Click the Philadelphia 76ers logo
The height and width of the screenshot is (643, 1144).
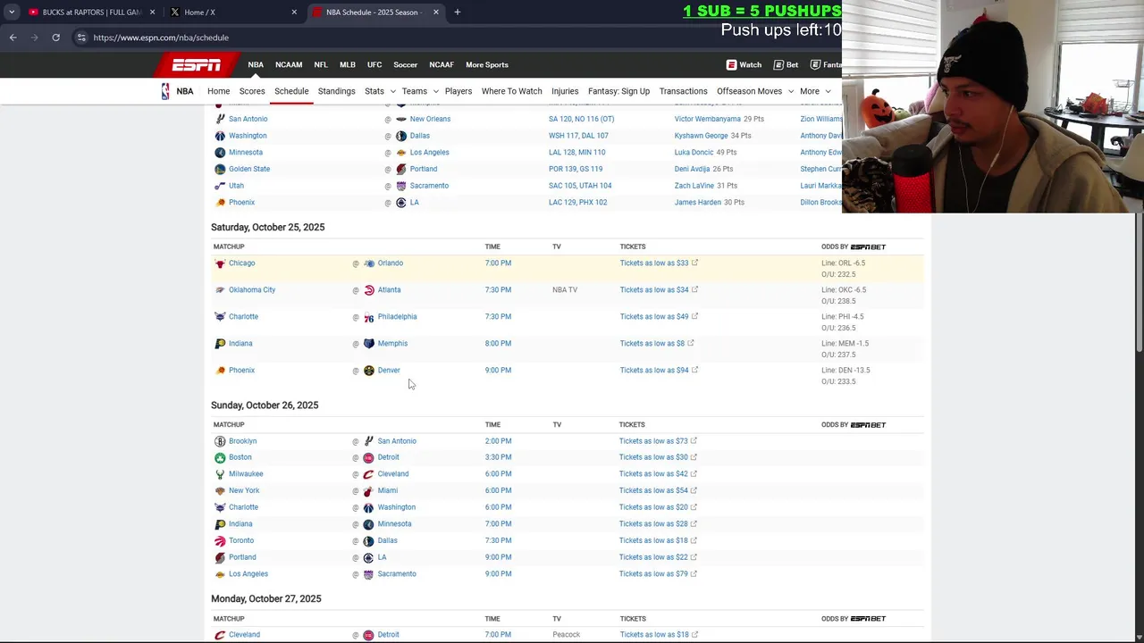[x=369, y=317]
